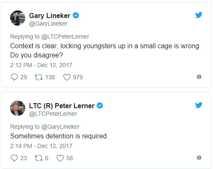This screenshot has height=169, width=213.
Task: Retweet Peter Lerner's tweet with the 6 retweets icon
Action: (39, 158)
